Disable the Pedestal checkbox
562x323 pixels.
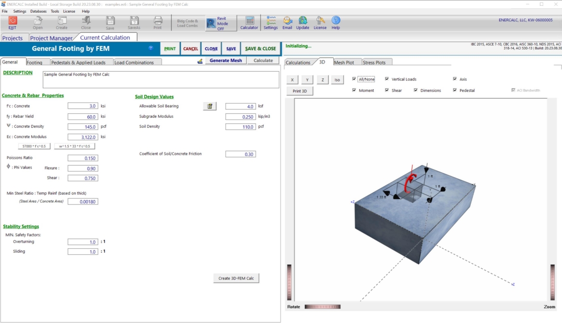(455, 90)
